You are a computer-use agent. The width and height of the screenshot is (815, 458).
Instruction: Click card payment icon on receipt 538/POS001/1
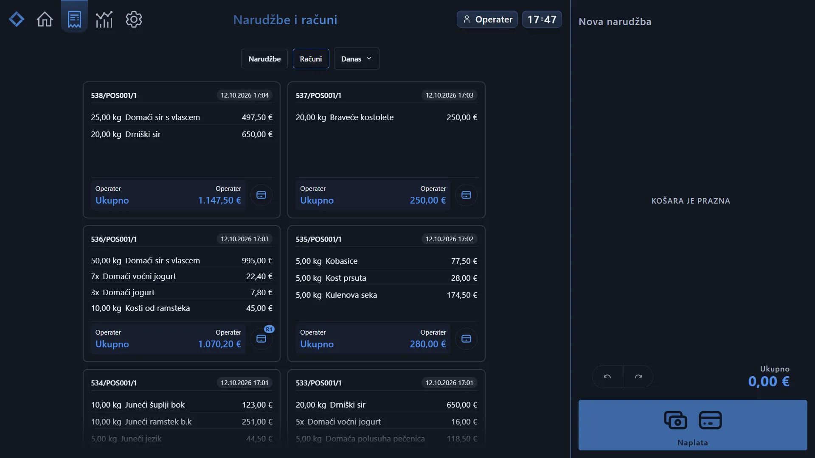point(261,195)
